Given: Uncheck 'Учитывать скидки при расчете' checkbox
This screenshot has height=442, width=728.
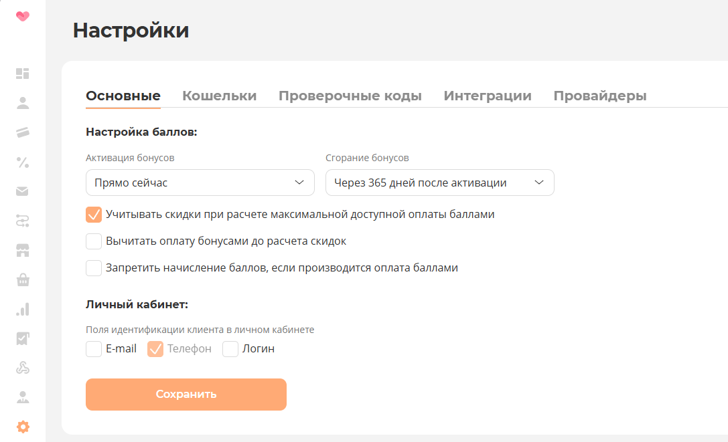Looking at the screenshot, I should pyautogui.click(x=94, y=215).
